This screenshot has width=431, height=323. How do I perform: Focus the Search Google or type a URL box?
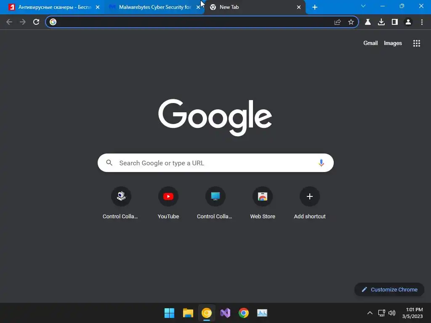[215, 163]
